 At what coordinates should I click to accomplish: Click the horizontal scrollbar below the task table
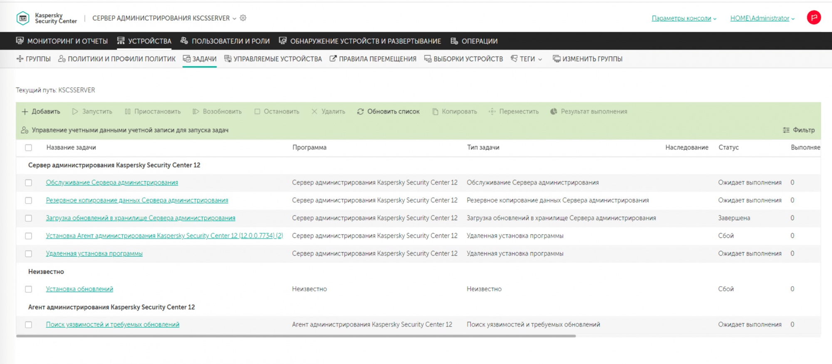click(296, 336)
